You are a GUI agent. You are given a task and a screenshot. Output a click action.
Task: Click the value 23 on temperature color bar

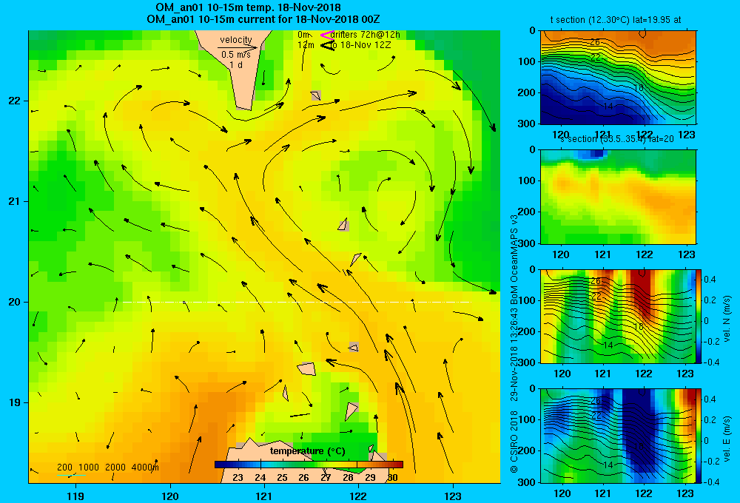click(238, 478)
